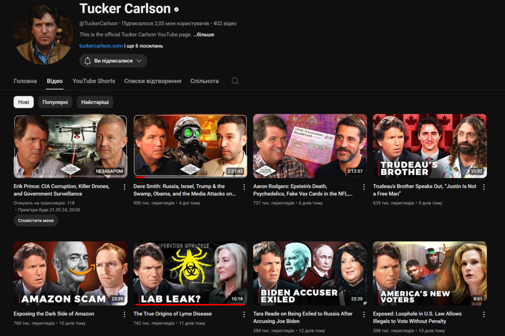Select the 'Найстаріші' sort filter chip

tap(95, 102)
